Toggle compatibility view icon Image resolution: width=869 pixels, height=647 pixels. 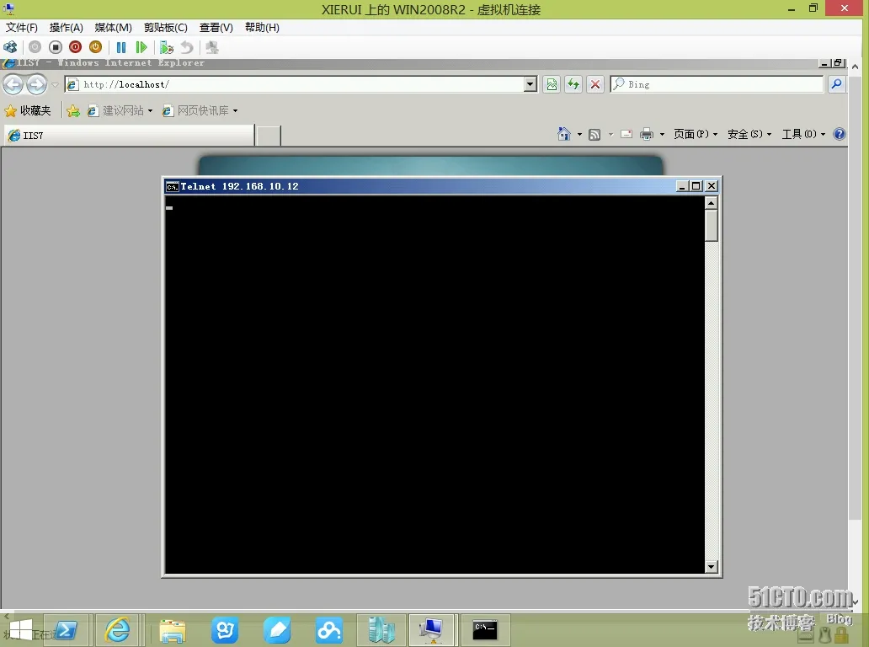pos(552,84)
